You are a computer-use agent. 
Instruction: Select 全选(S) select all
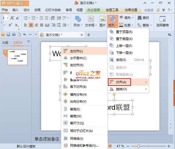click(128, 60)
